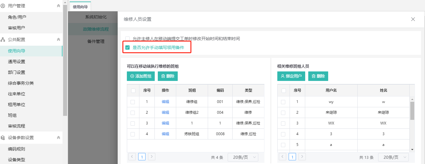Check the row for user 来继琼

(283, 113)
